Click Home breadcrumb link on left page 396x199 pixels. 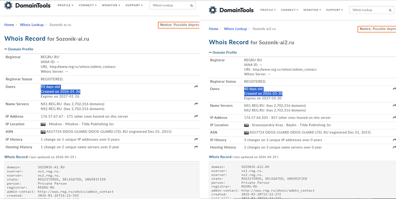9,25
